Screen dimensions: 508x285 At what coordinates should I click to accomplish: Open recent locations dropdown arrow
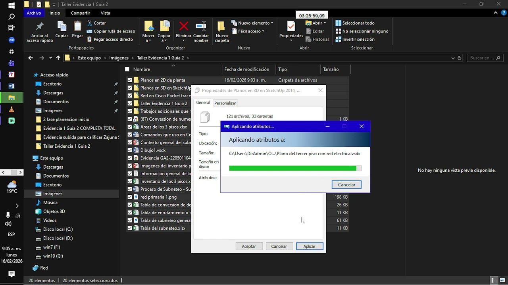pos(50,58)
